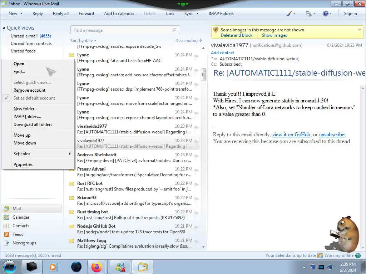This screenshot has height=274, width=366.
Task: Open Firefox from the taskbar
Action: tap(97, 267)
